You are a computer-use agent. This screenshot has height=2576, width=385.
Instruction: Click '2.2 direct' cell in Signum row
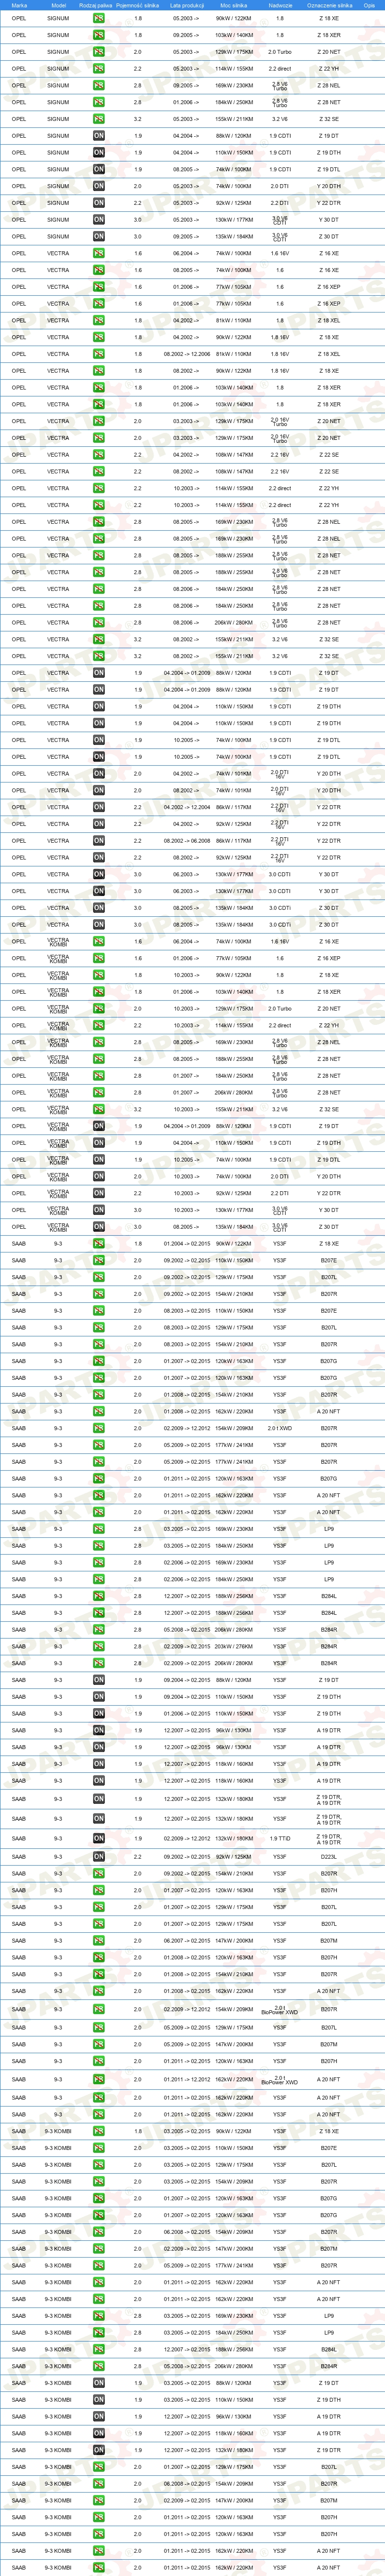coord(280,69)
